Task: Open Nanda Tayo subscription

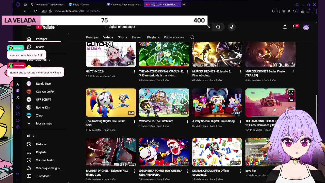Action: point(43,84)
